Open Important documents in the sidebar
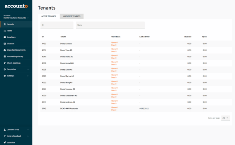235x145 pixels. (x=16, y=50)
